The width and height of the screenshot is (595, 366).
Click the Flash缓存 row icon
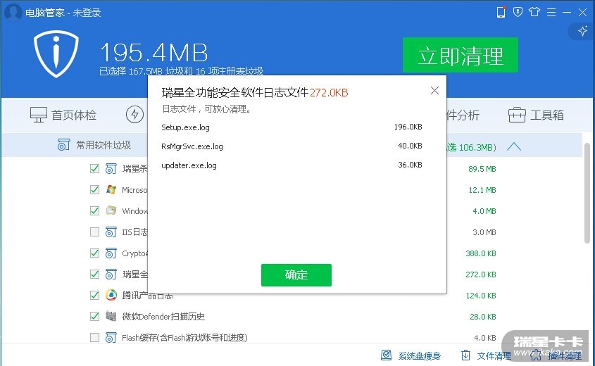111,337
